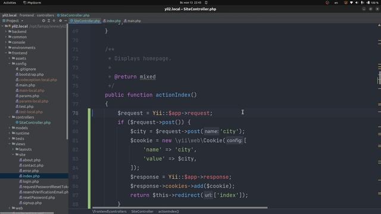Click the actionIndex() breadcrumb at bottom

(x=168, y=212)
